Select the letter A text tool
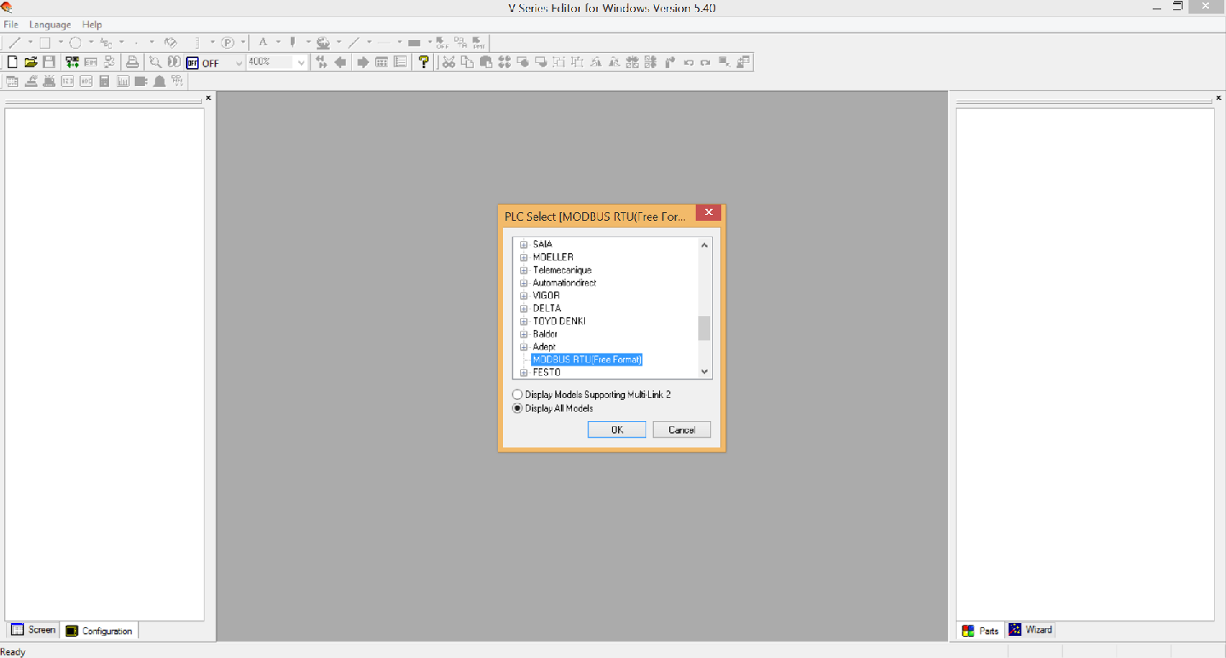The height and width of the screenshot is (658, 1226). pyautogui.click(x=263, y=42)
